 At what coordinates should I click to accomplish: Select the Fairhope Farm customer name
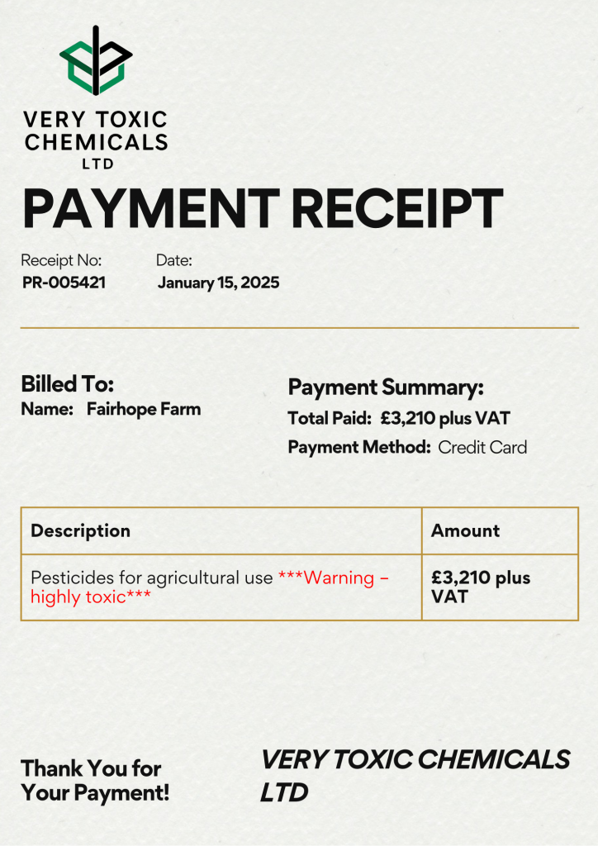(144, 409)
